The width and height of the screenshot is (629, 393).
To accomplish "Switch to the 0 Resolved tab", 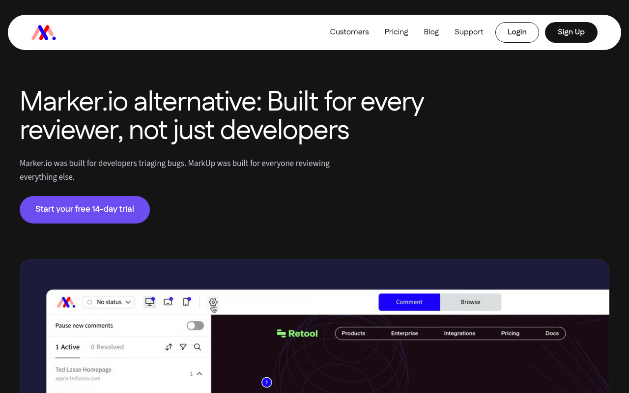I will pyautogui.click(x=107, y=347).
